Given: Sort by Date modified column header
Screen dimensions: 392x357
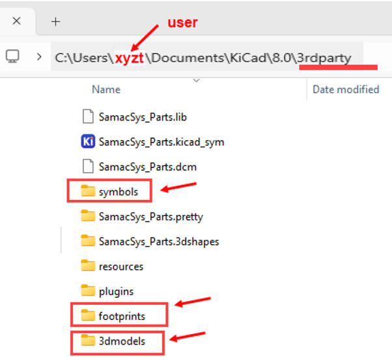Looking at the screenshot, I should coord(345,89).
